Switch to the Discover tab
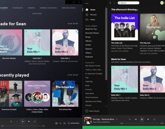Screen dimensions: 165x129 click(x=37, y=14)
